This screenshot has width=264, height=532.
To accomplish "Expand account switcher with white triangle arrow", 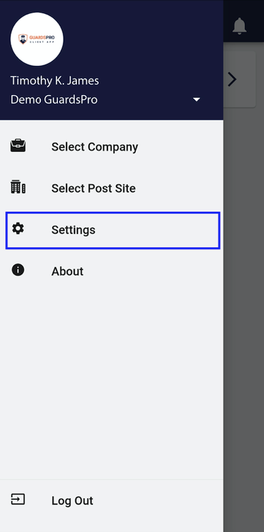I will [197, 100].
